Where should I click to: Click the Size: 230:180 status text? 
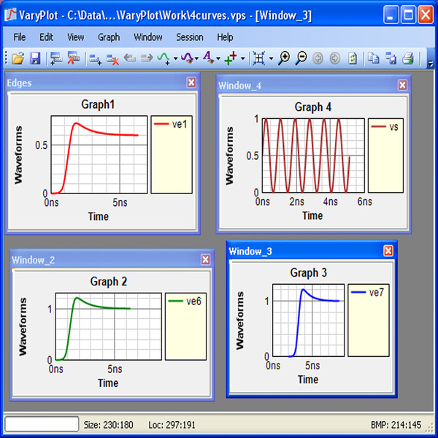(108, 425)
